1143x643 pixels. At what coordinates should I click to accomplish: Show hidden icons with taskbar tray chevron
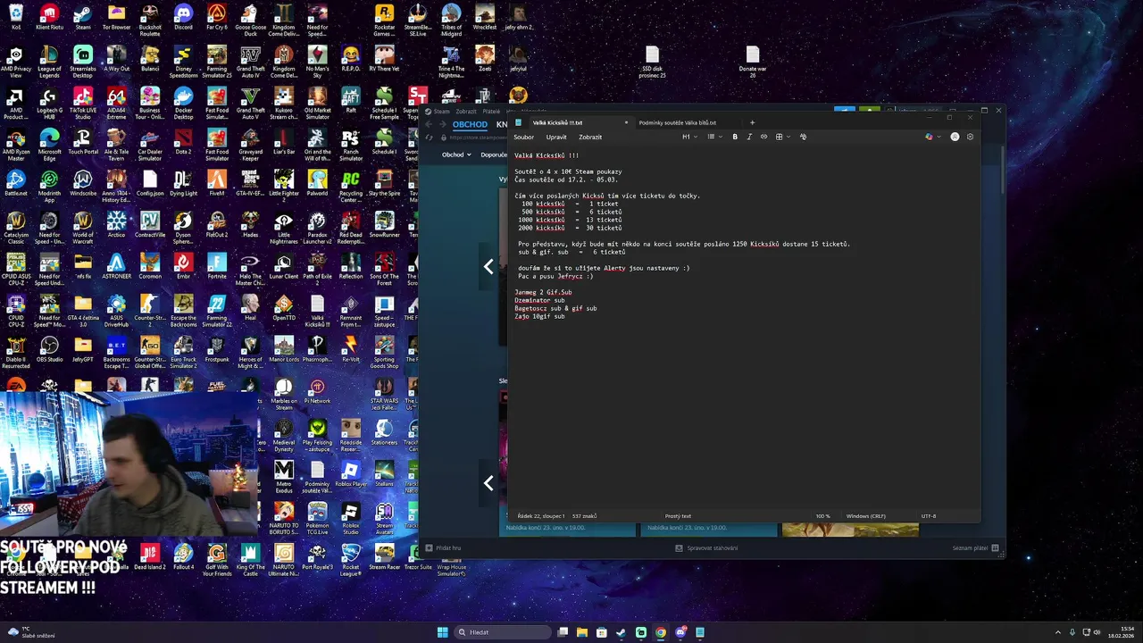tap(1056, 632)
